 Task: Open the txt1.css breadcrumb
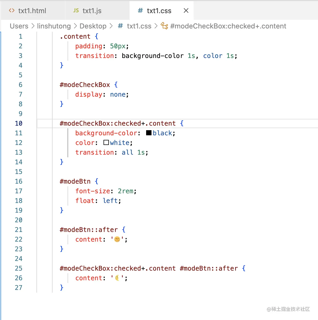(139, 26)
